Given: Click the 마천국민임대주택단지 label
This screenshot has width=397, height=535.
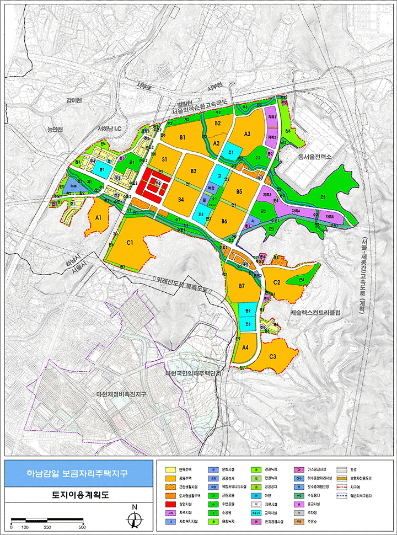Looking at the screenshot, I should pos(194,374).
